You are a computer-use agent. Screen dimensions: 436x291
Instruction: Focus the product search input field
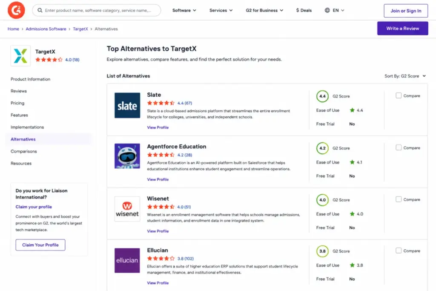click(x=97, y=10)
